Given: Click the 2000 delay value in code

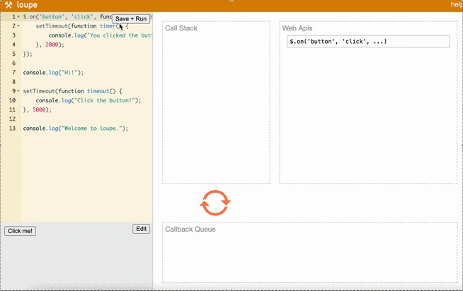Looking at the screenshot, I should pyautogui.click(x=53, y=44).
